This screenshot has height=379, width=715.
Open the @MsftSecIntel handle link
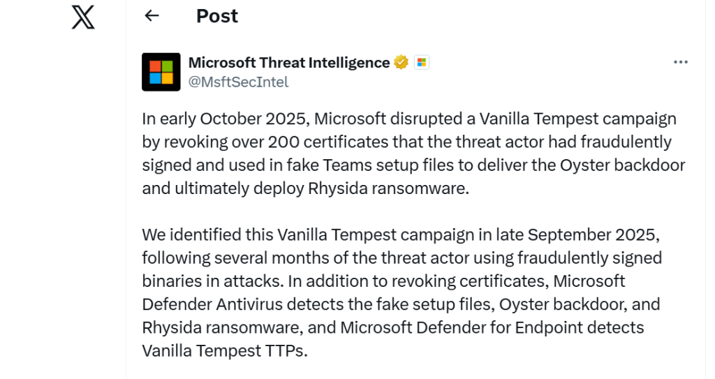pos(238,82)
